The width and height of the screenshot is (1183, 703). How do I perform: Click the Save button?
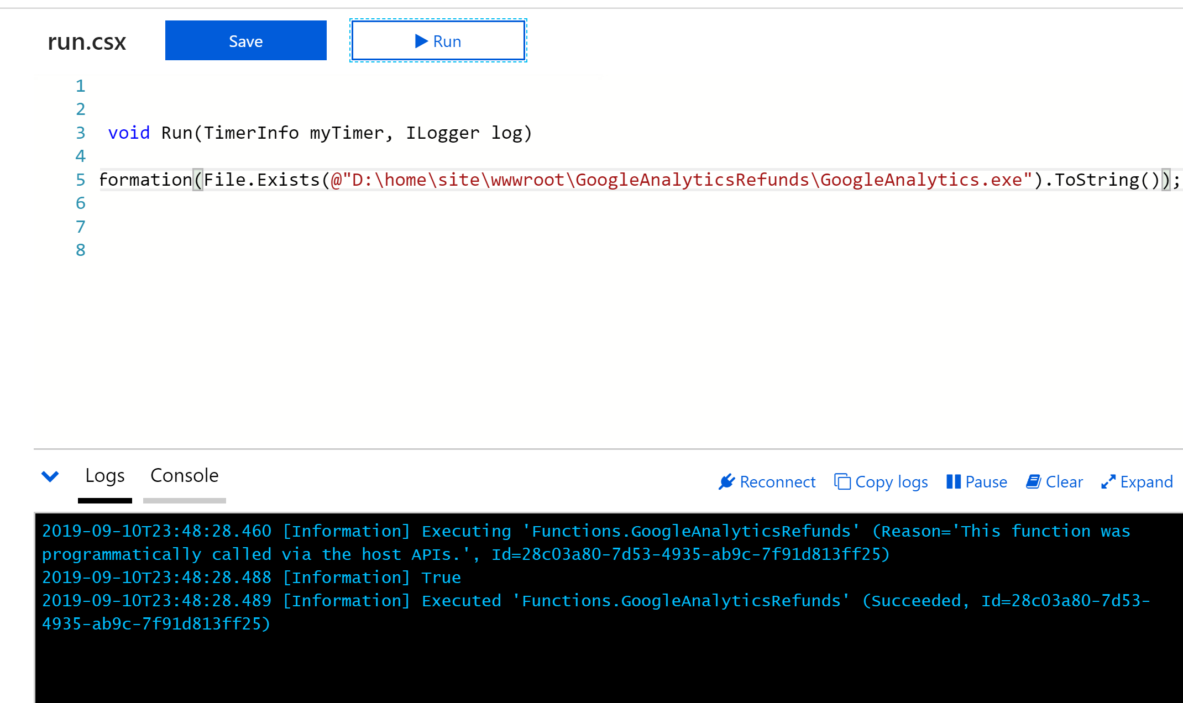pos(245,40)
